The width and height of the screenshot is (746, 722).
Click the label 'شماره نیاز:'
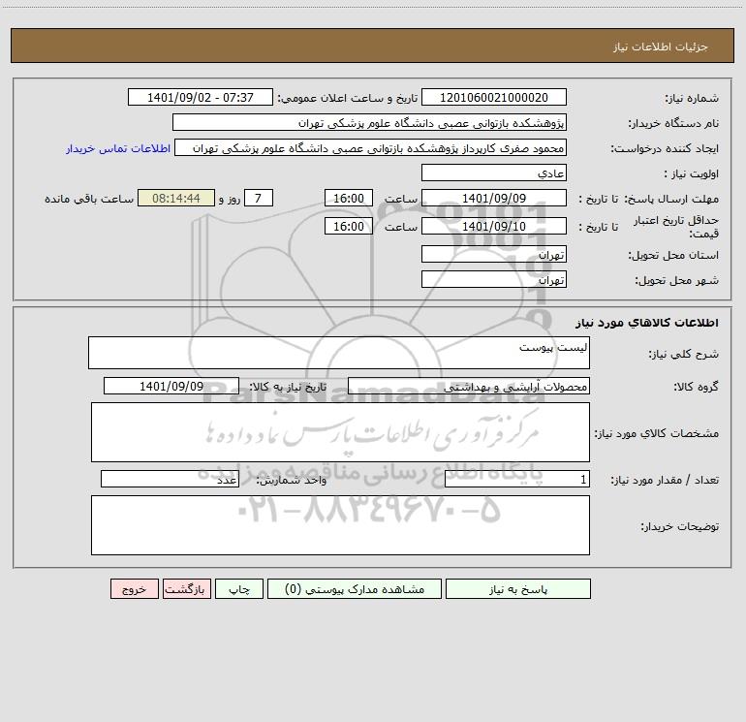[x=692, y=99]
